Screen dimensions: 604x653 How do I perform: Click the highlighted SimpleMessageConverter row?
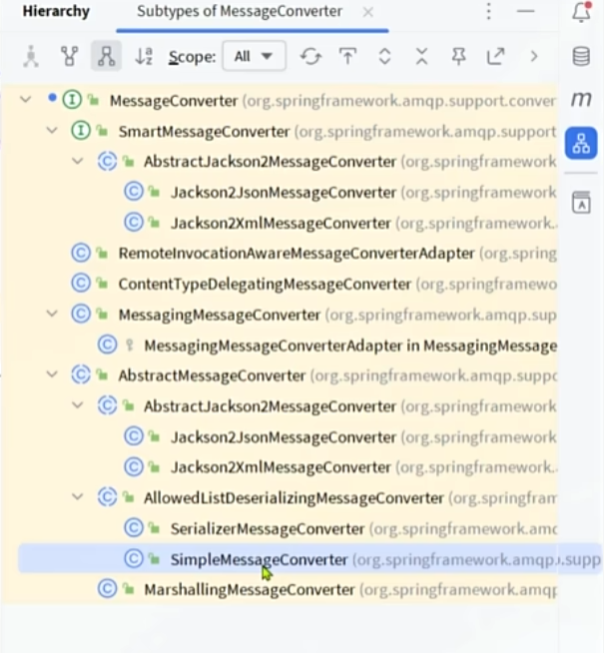pos(309,559)
